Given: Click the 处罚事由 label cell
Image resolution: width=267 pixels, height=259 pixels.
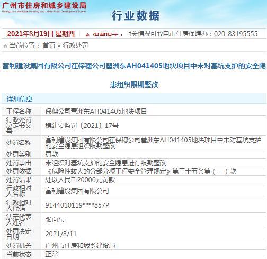Looking at the screenshot, I should (21, 163).
